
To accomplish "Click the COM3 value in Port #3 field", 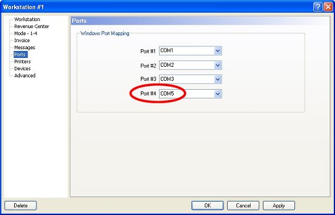I will point(167,79).
